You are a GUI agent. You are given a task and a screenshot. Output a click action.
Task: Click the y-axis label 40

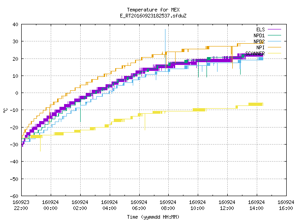pyautogui.click(x=15, y=24)
